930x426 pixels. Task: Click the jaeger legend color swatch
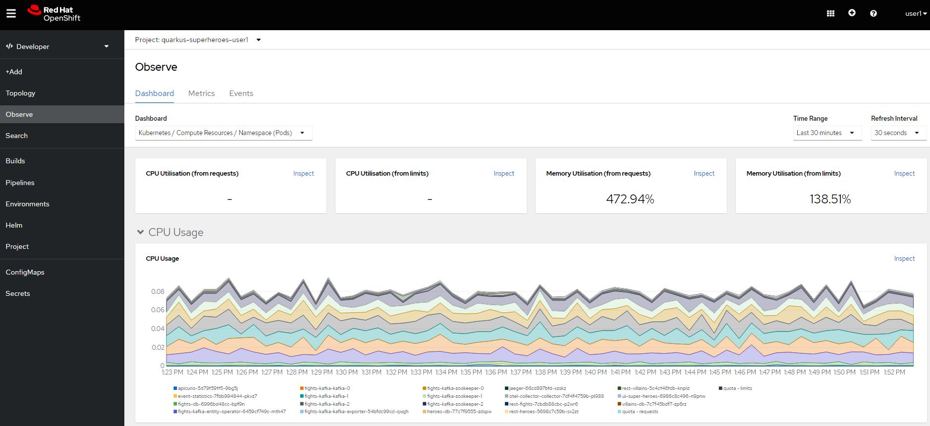pyautogui.click(x=506, y=388)
